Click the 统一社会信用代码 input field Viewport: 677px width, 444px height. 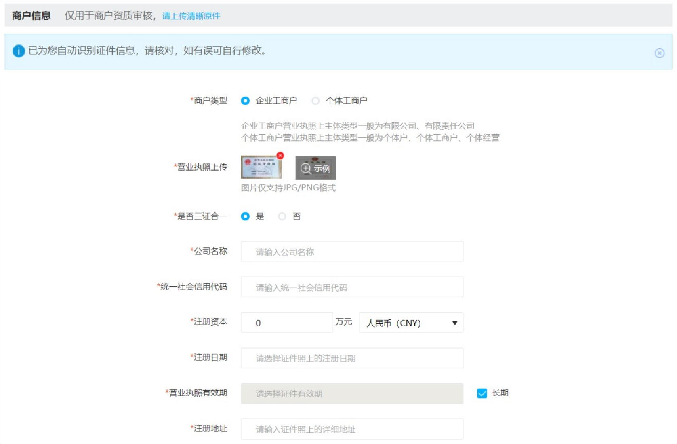[351, 288]
